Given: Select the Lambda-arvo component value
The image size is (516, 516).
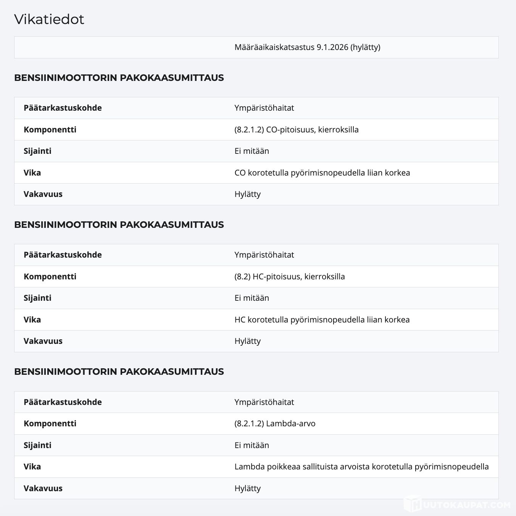Looking at the screenshot, I should [x=275, y=423].
